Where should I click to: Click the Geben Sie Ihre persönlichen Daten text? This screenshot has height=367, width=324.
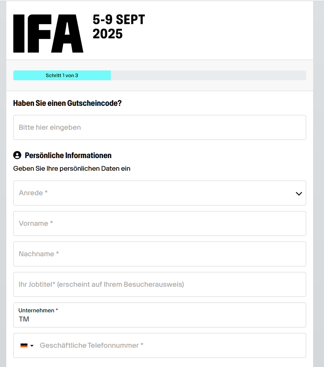point(72,169)
